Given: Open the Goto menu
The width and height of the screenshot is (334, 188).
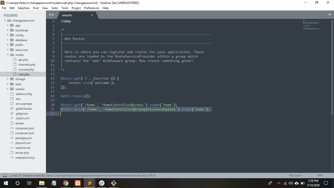Looking at the screenshot, I should click(x=54, y=8).
